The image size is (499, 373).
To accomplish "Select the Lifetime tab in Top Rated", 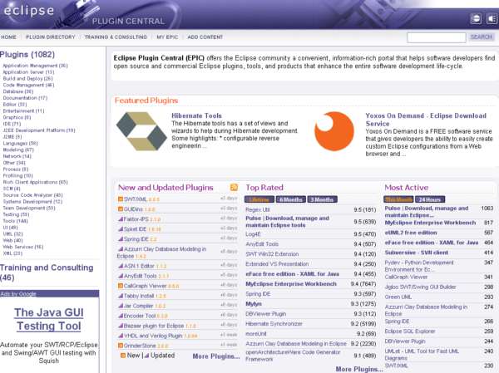I will pyautogui.click(x=259, y=199).
